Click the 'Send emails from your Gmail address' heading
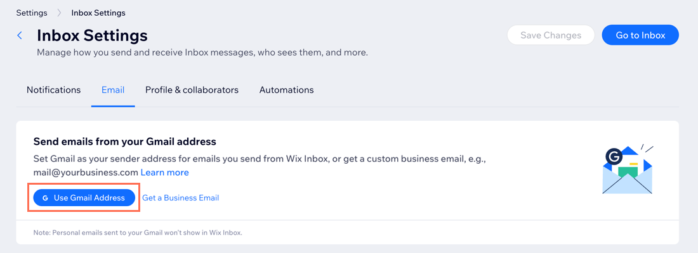The image size is (698, 253). [124, 142]
